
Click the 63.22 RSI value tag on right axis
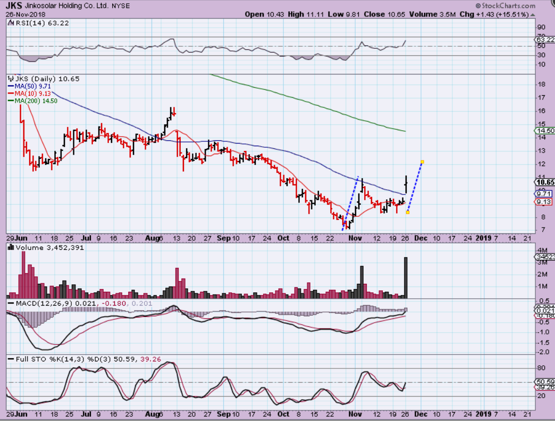545,40
